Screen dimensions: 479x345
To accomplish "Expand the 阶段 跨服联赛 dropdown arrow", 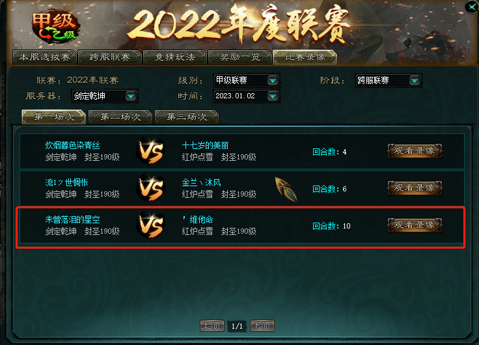I will (414, 80).
